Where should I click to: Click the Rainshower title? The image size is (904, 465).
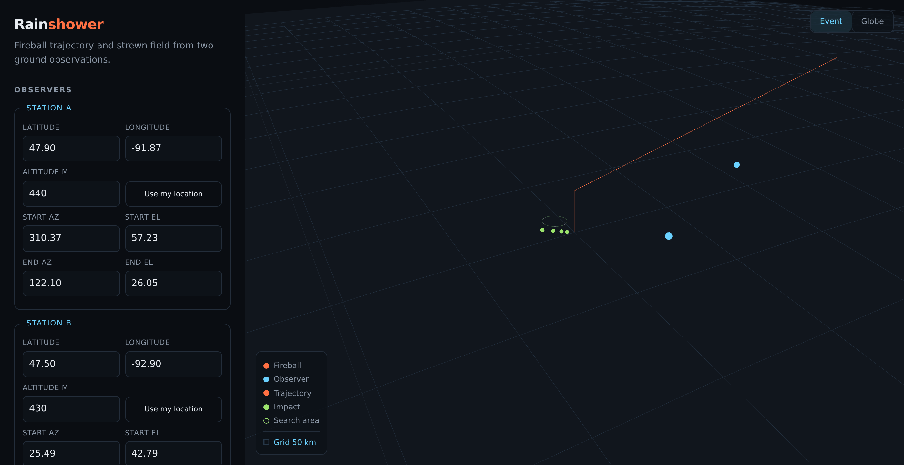point(59,24)
